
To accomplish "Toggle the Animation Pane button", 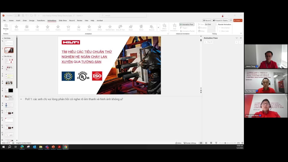I will point(186,24).
